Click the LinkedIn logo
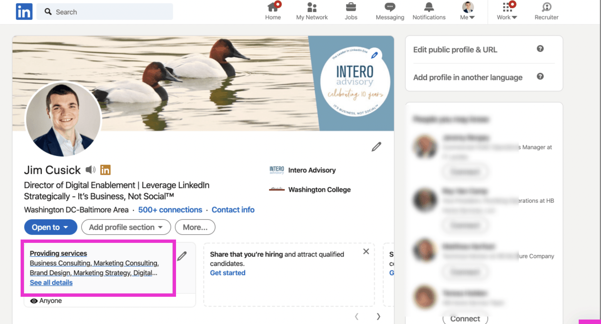The width and height of the screenshot is (601, 324). click(24, 12)
